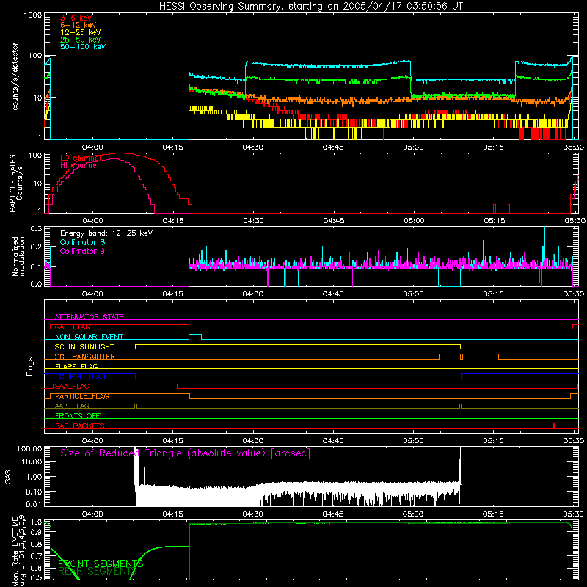Screen dimensions: 587x587
Task: Click the Normalized modulation axis label
Action: tap(18, 256)
